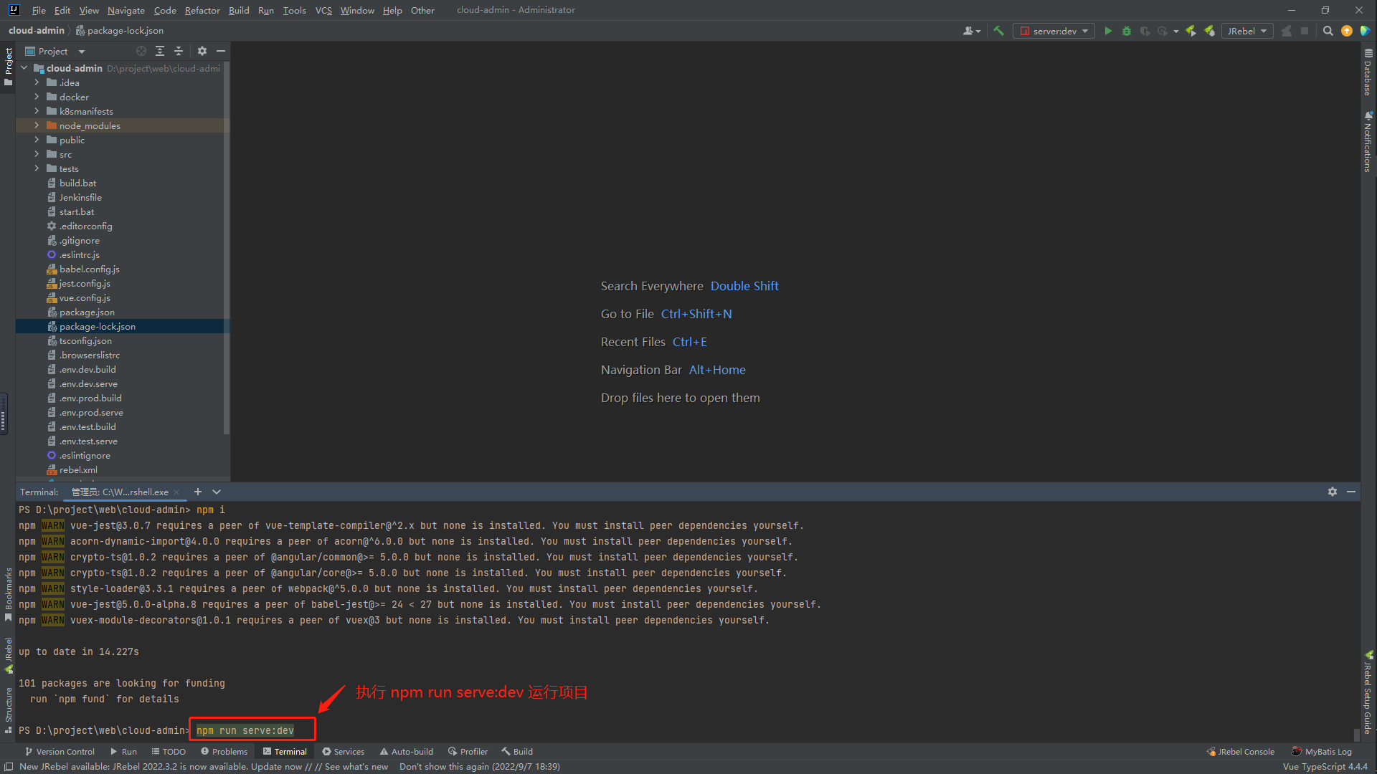Screen dimensions: 1377x774
Task: Open the JRebel dropdown selector
Action: 1246,31
